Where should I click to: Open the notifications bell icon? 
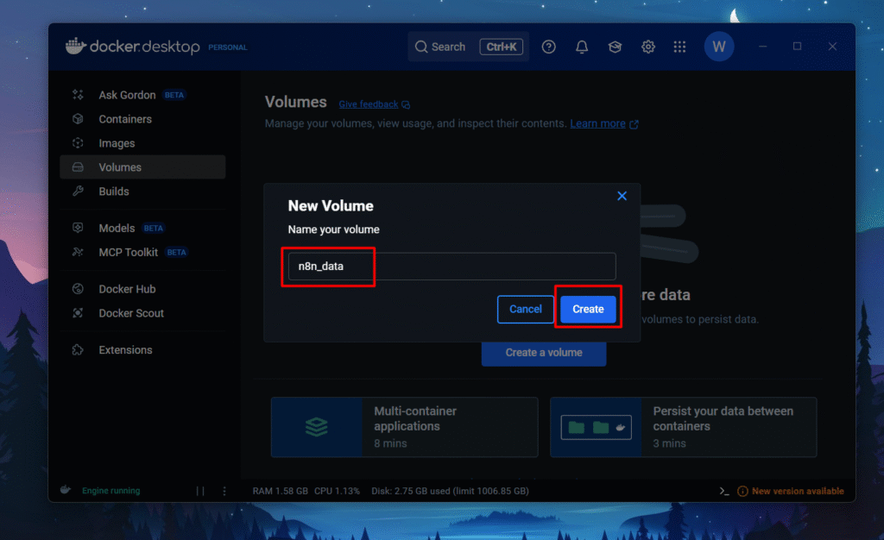click(583, 47)
